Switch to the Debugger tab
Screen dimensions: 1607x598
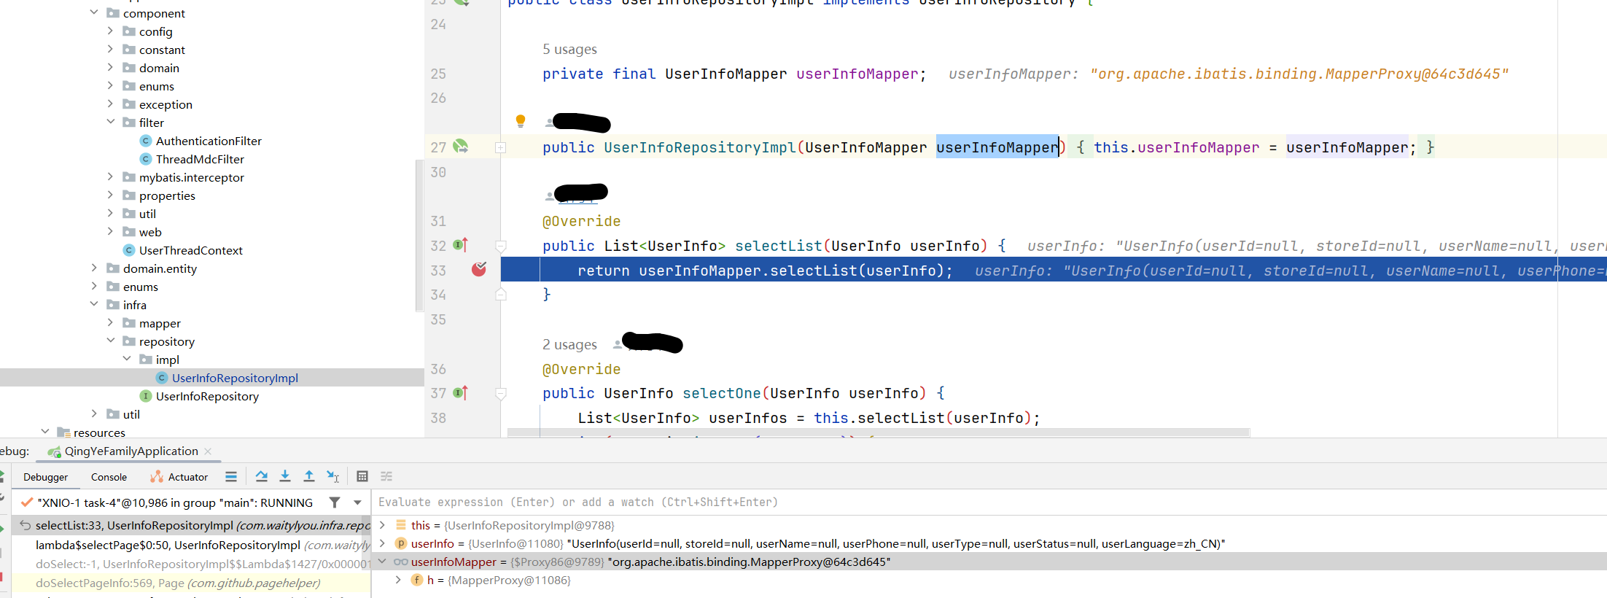45,477
